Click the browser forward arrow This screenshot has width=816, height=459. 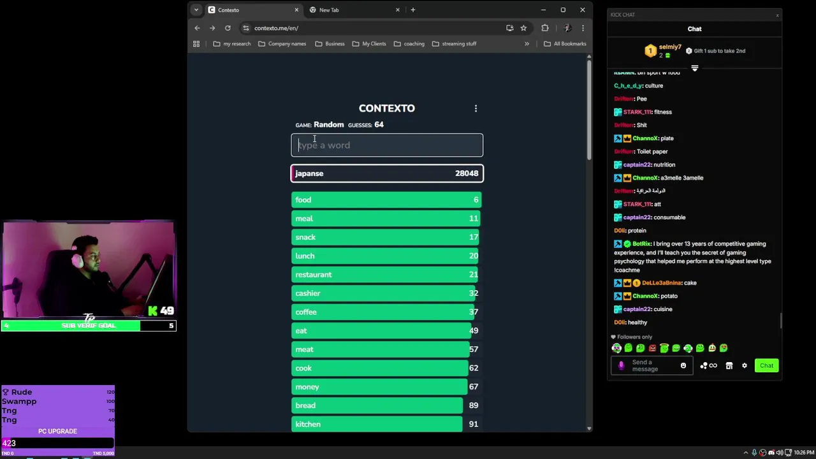click(x=212, y=28)
